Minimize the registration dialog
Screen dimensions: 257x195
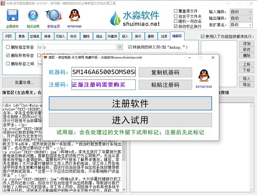189,58
